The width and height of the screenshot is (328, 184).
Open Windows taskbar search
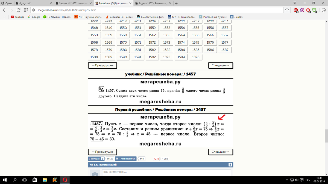pyautogui.click(x=15, y=180)
